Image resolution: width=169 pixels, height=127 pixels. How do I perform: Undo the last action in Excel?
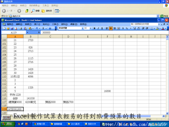[x=37, y=29]
